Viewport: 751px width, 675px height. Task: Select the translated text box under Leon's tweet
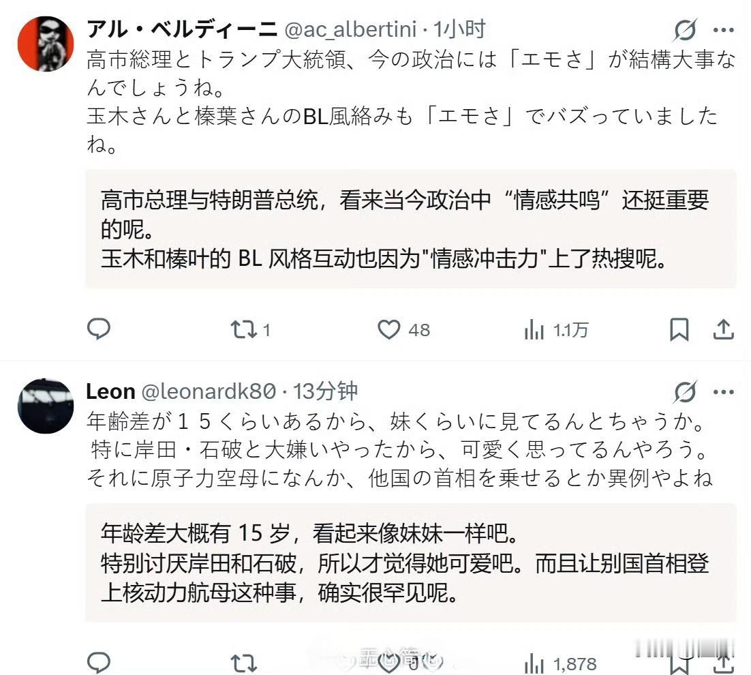(410, 563)
